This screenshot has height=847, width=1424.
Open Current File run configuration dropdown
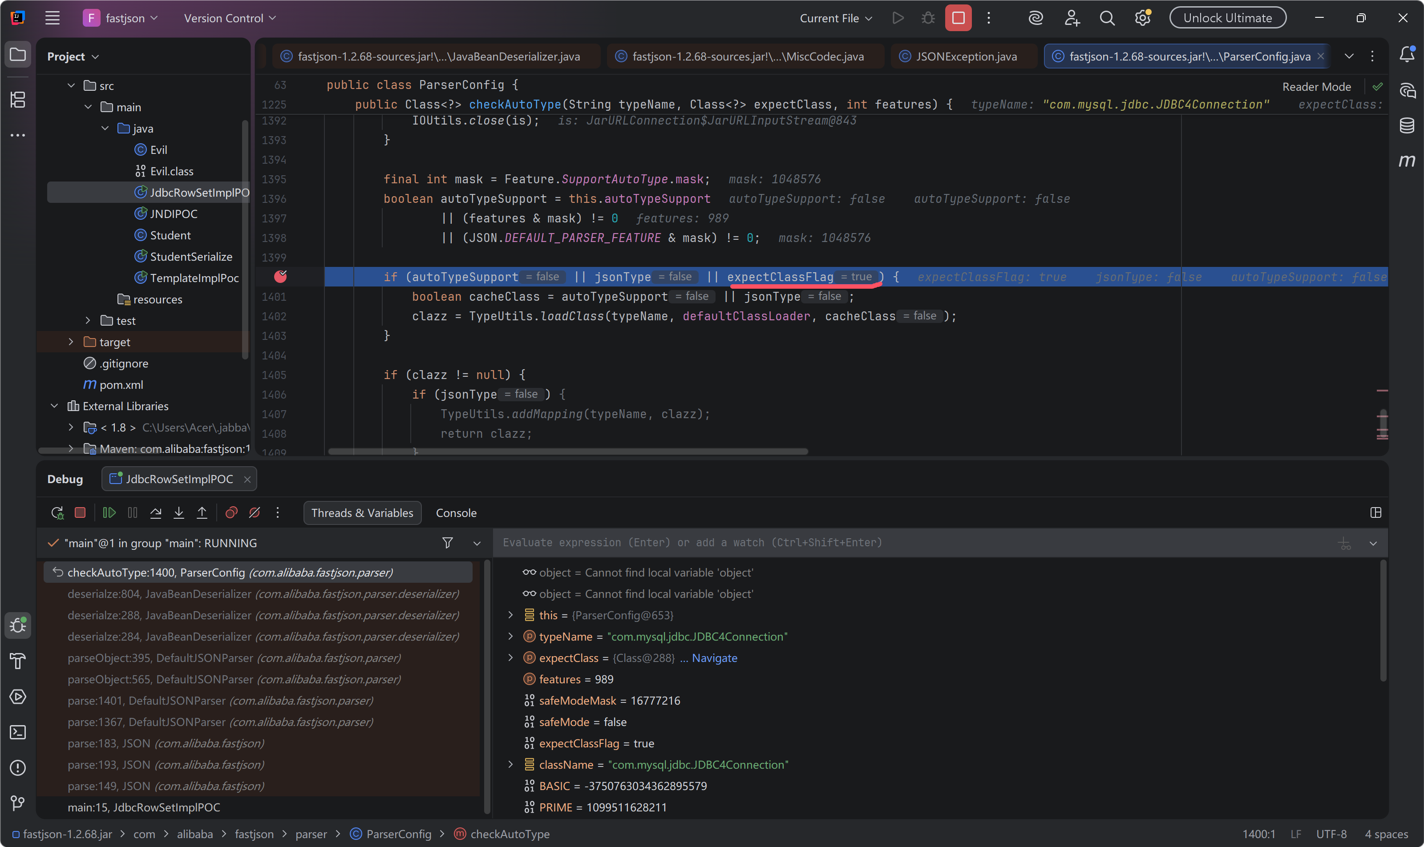pyautogui.click(x=836, y=18)
